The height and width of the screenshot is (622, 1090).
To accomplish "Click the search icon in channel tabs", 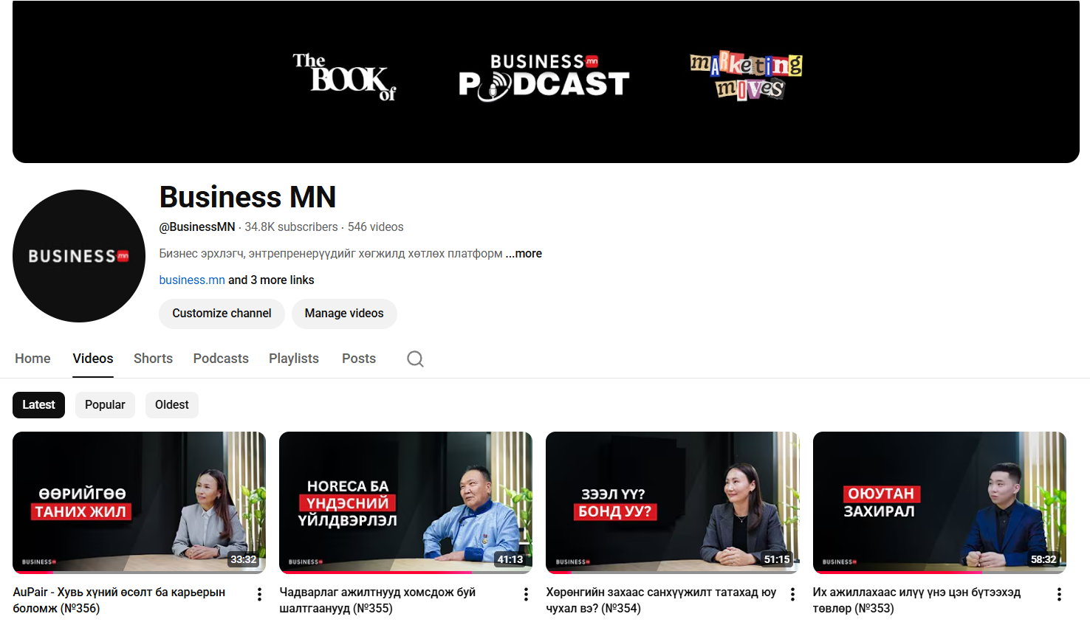I will [415, 359].
